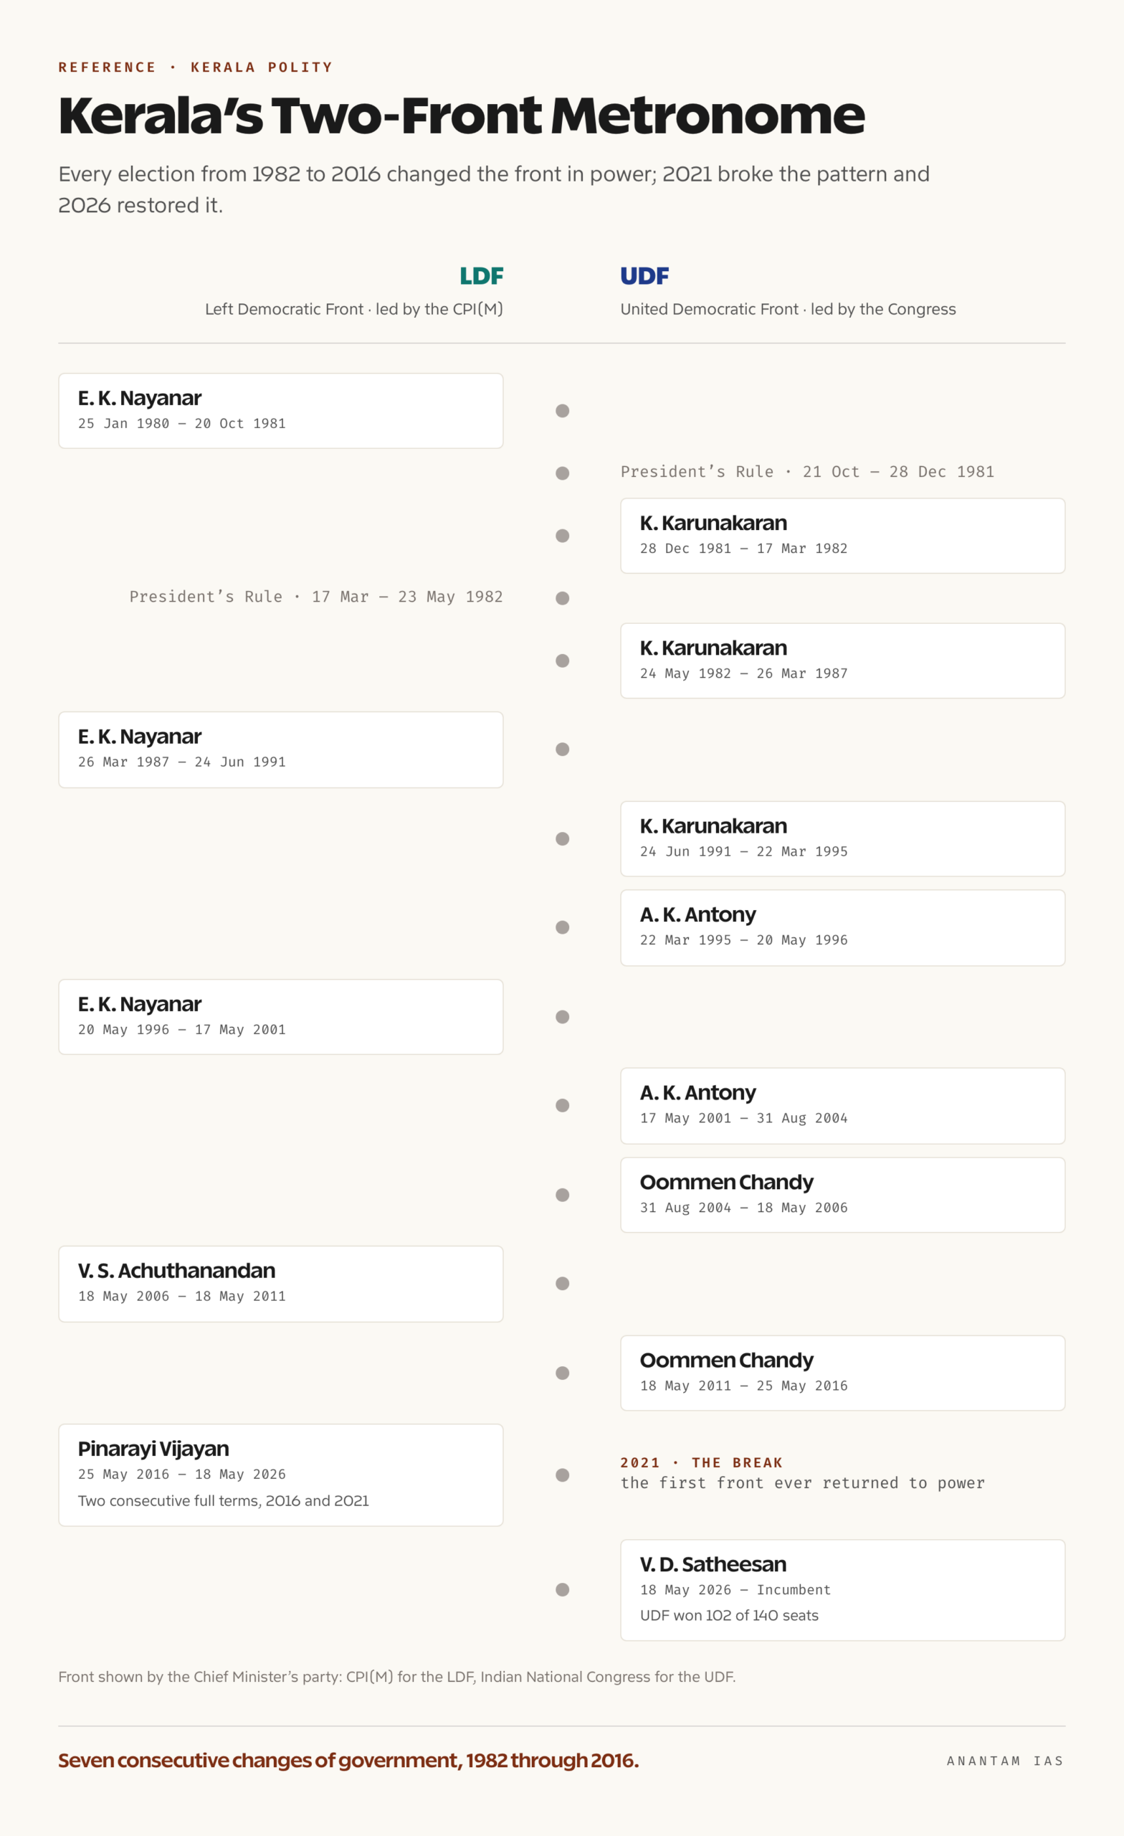Screen dimensions: 1124x1836
Task: Click the dot beside V. S. Achuthanandan card
Action: point(563,1283)
